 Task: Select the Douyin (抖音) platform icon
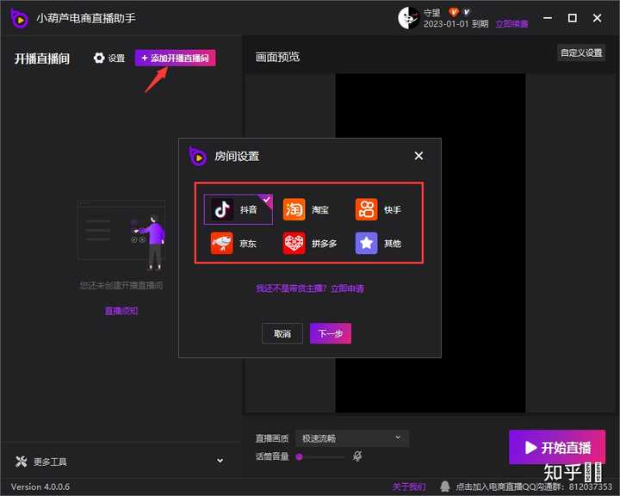tap(222, 209)
